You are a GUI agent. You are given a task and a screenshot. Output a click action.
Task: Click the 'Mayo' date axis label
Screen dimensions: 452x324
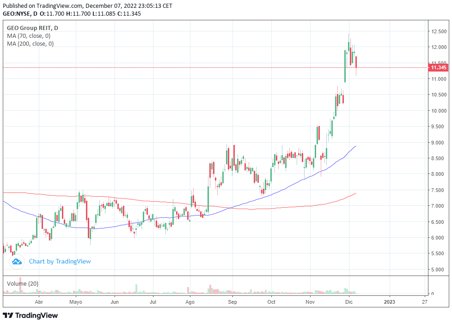[76, 302]
